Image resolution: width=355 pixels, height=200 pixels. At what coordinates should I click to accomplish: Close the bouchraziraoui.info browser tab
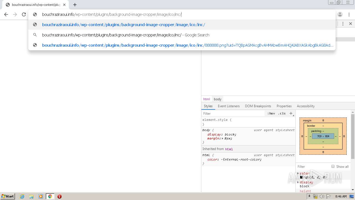(64, 5)
